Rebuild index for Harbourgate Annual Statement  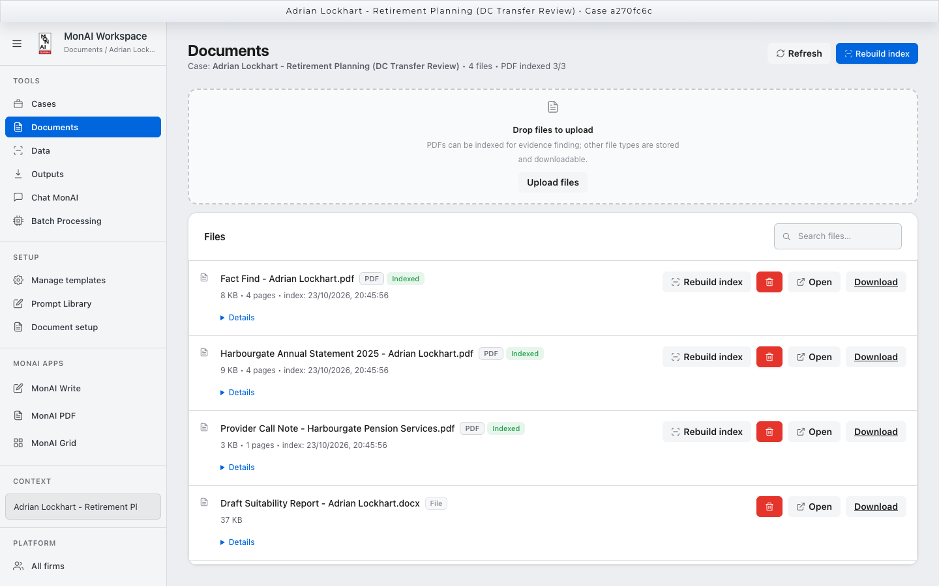click(707, 357)
